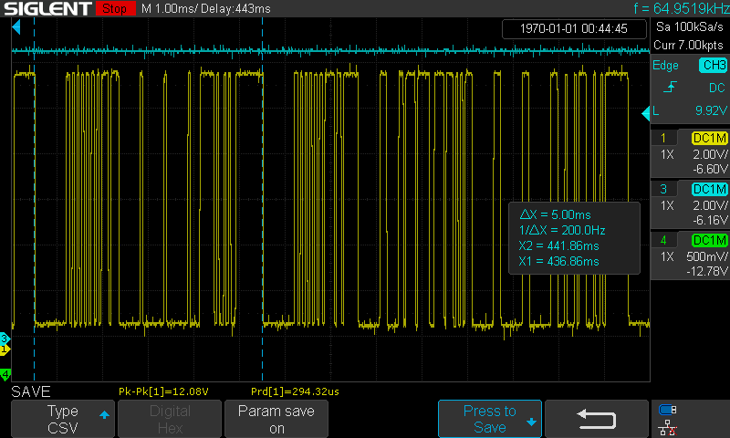730x438 pixels.
Task: Click the M 1.00ms timebase readout
Action: pyautogui.click(x=172, y=8)
